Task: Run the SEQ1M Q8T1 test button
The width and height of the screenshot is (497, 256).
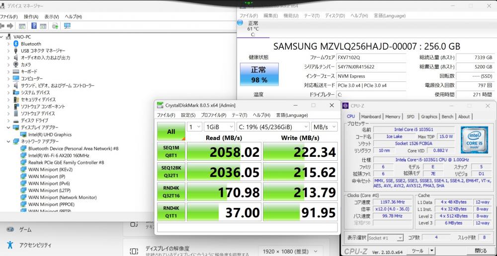Action: pos(171,151)
